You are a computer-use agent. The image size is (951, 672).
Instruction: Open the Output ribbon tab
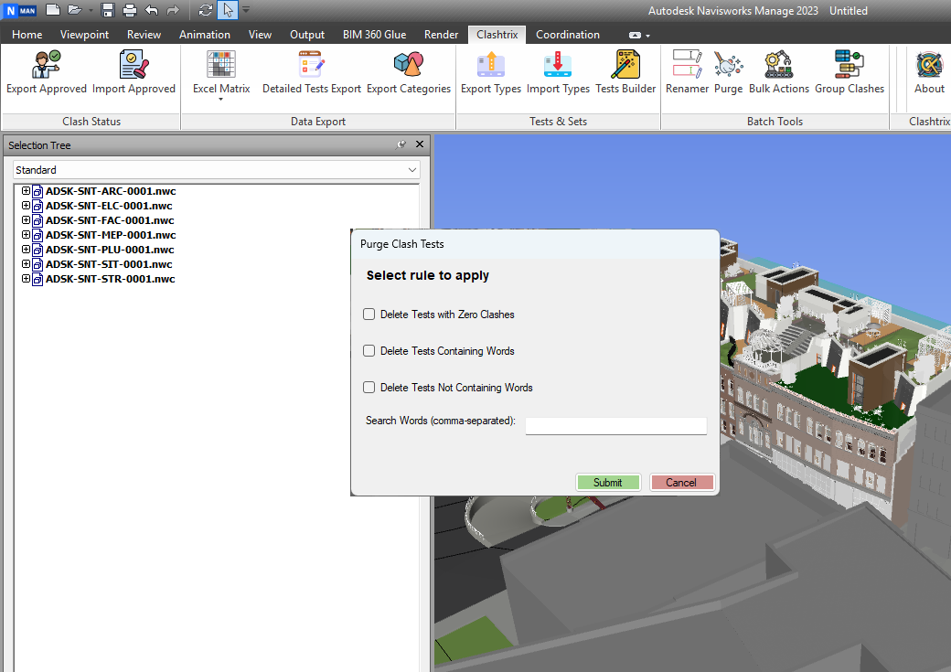tap(307, 35)
